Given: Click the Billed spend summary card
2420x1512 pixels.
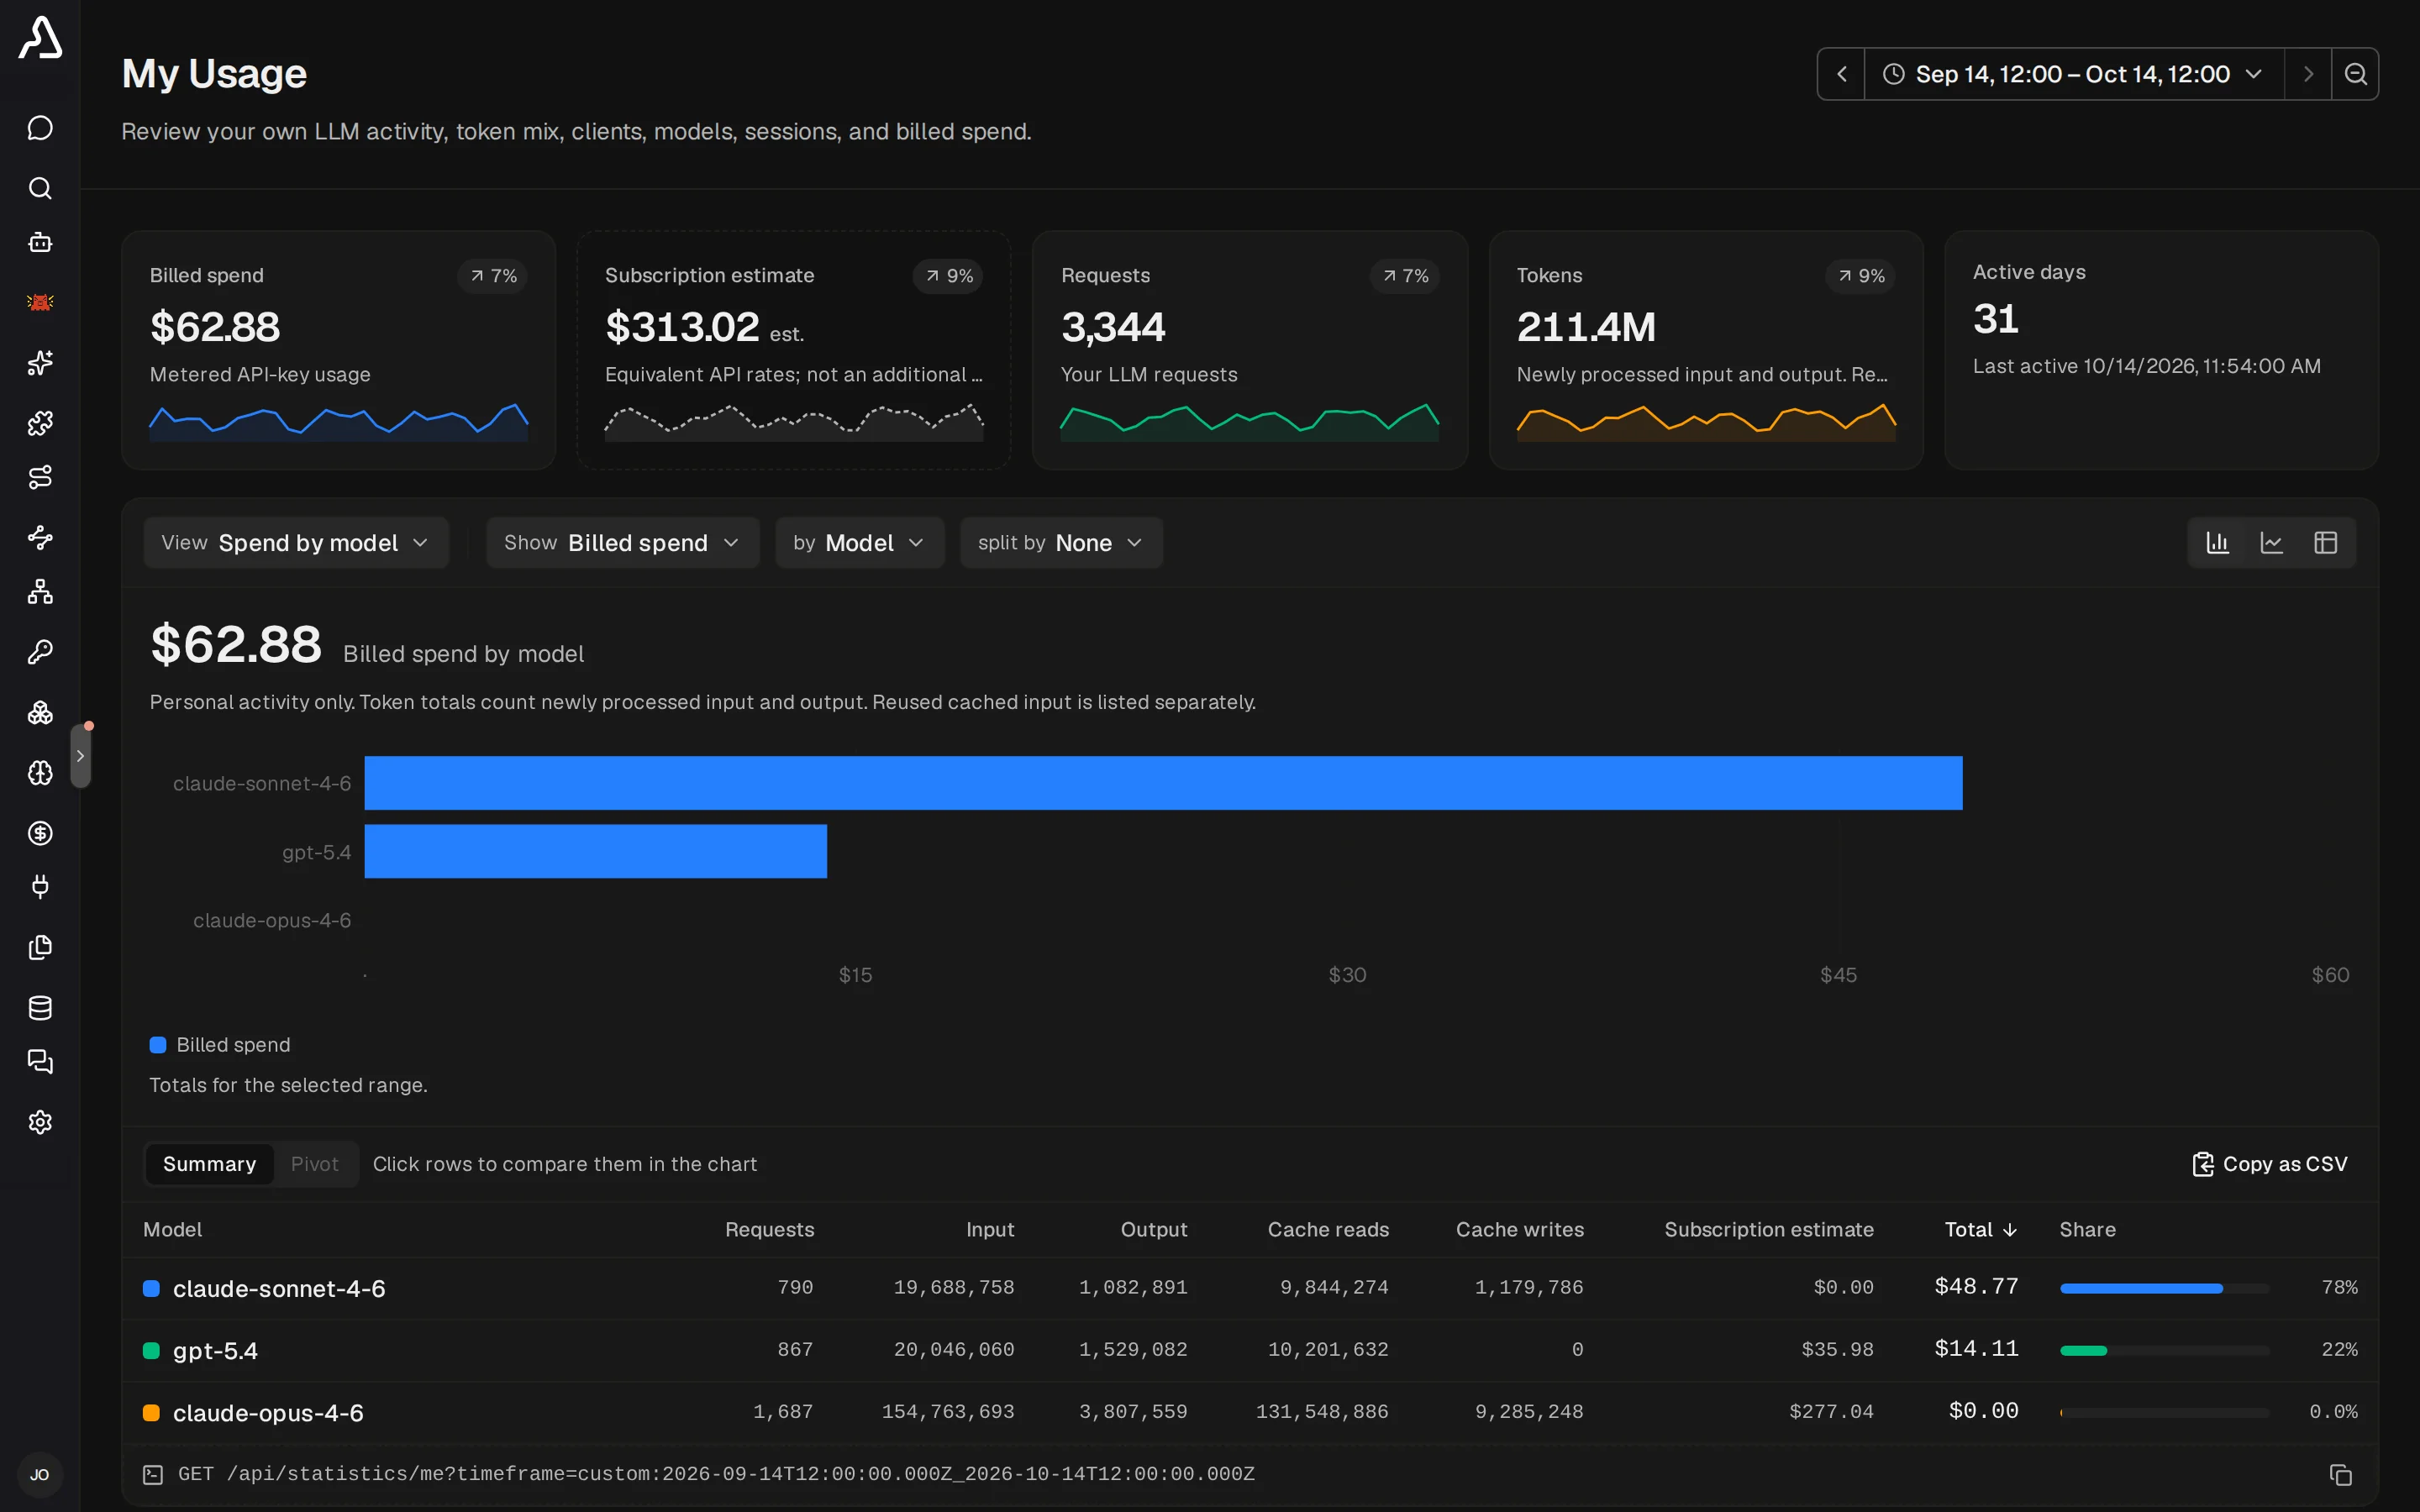Looking at the screenshot, I should 338,350.
